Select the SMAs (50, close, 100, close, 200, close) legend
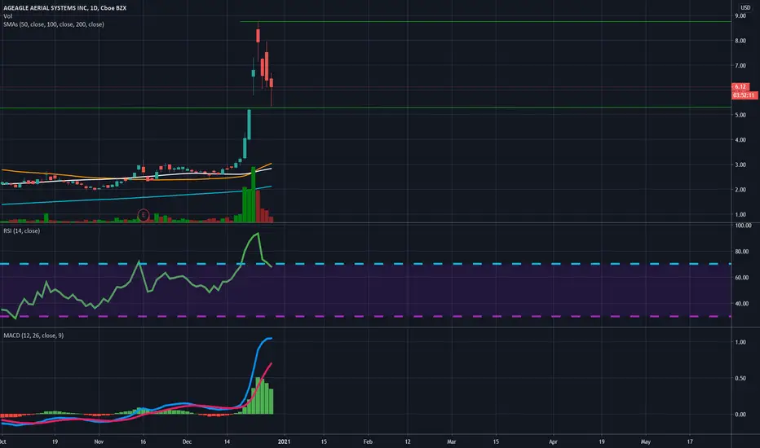The width and height of the screenshot is (760, 448). 53,24
